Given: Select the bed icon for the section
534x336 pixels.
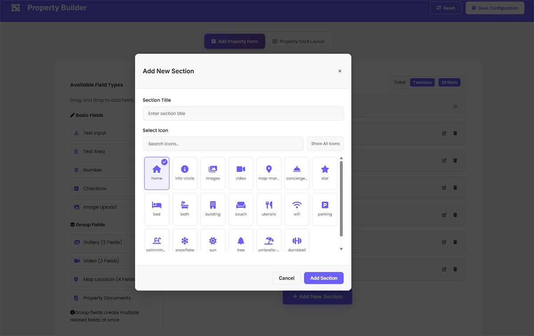Looking at the screenshot, I should [157, 208].
